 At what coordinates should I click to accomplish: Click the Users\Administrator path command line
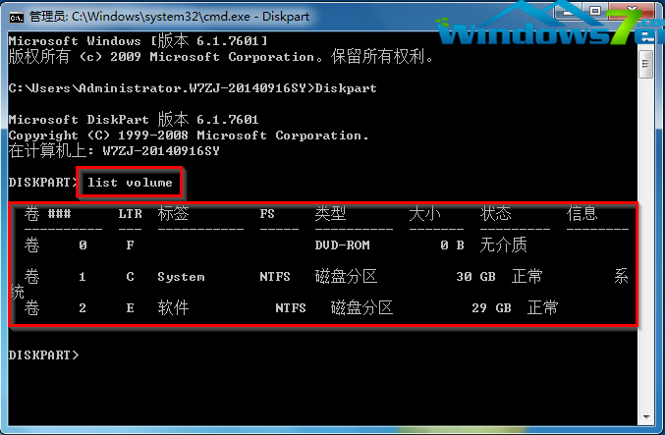[193, 88]
